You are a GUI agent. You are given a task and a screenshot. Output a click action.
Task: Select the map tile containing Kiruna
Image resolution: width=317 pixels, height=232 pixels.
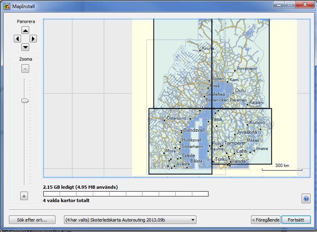click(x=182, y=61)
